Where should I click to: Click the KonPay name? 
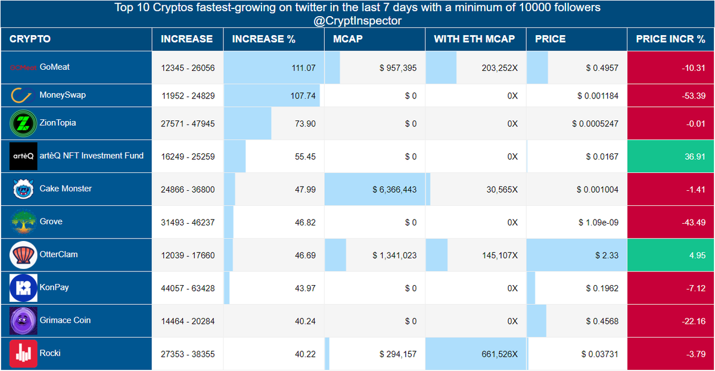[x=54, y=287]
